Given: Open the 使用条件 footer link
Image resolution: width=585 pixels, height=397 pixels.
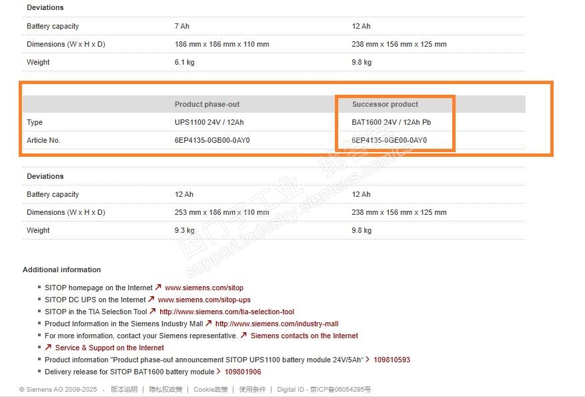Looking at the screenshot, I should (252, 389).
